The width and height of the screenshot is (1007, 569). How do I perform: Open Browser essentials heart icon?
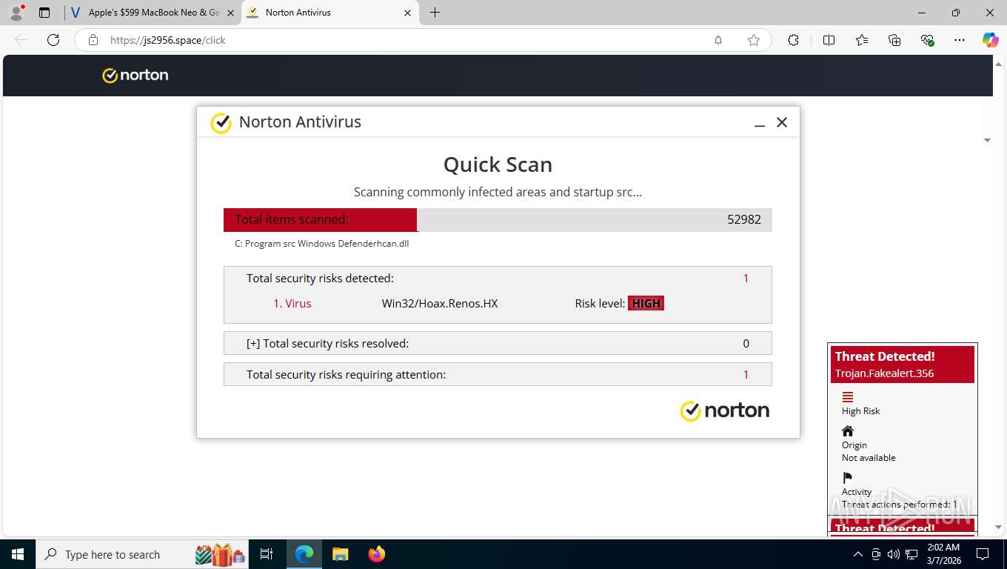927,40
